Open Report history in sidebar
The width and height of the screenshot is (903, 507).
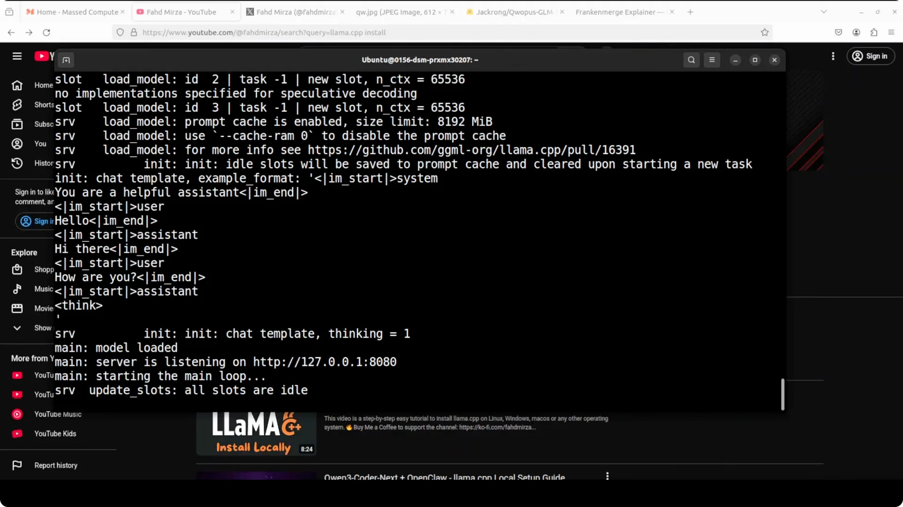55,466
